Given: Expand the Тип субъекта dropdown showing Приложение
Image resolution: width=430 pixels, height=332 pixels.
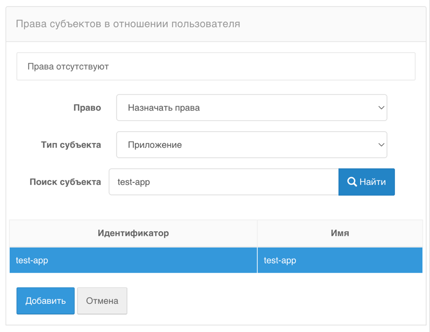Looking at the screenshot, I should tap(251, 145).
